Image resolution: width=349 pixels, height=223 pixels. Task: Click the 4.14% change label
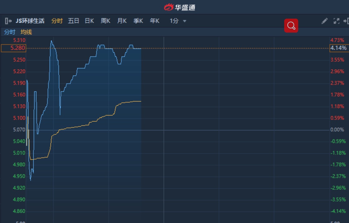[x=339, y=48]
